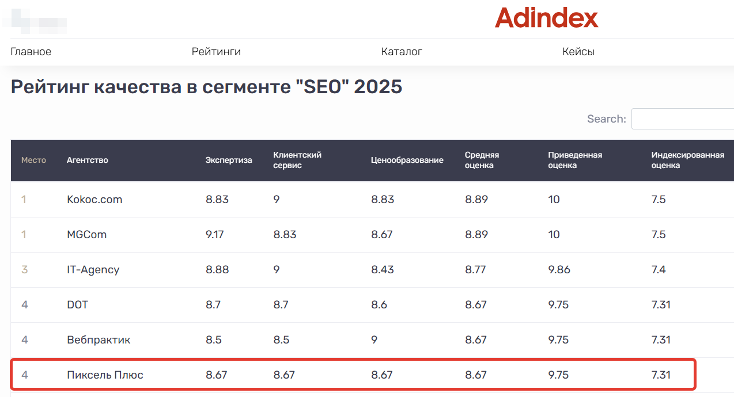This screenshot has width=734, height=397.
Task: Select the Вебпрактик agency name
Action: click(99, 340)
